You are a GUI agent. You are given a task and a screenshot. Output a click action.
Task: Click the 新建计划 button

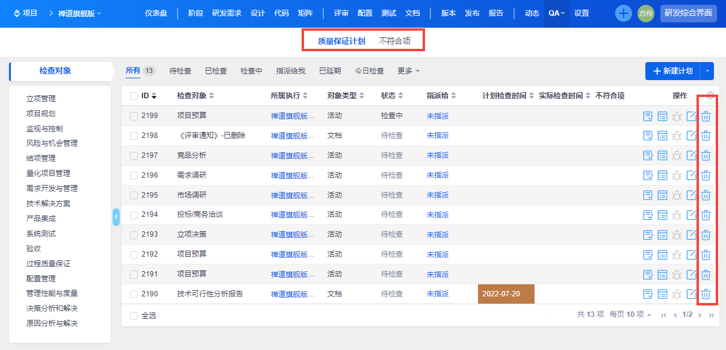672,71
